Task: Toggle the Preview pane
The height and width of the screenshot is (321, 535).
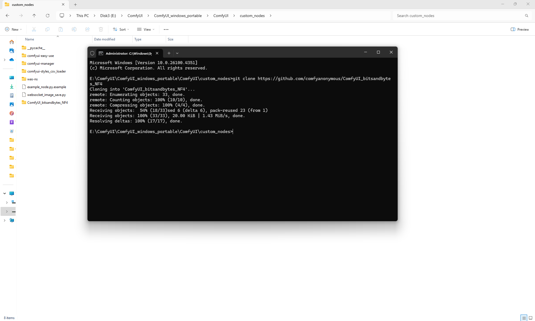Action: point(520,29)
